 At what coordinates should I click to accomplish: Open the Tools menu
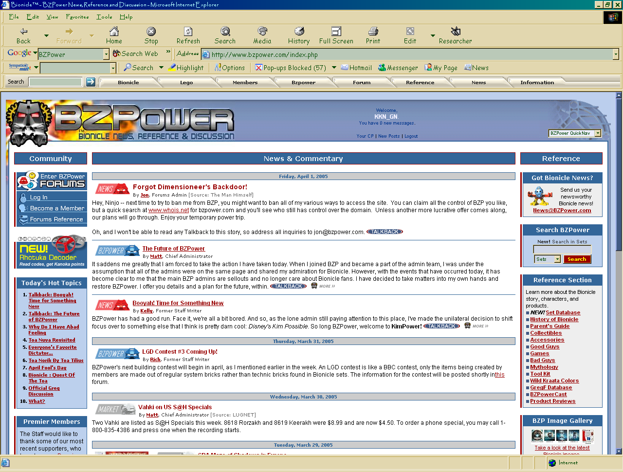tap(104, 17)
